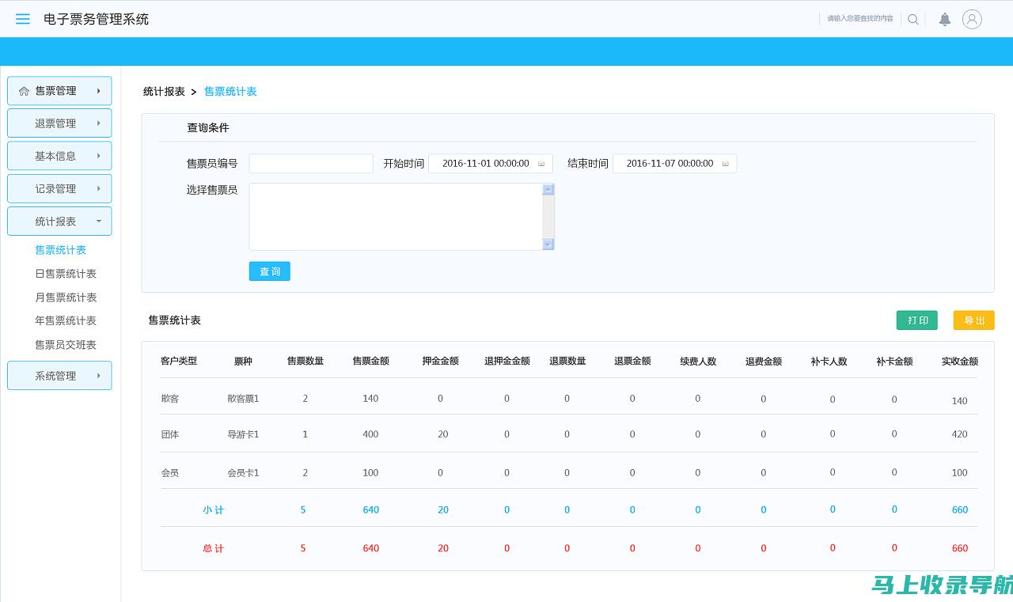Expand the 售票管理 menu arrow
The image size is (1013, 602).
99,91
